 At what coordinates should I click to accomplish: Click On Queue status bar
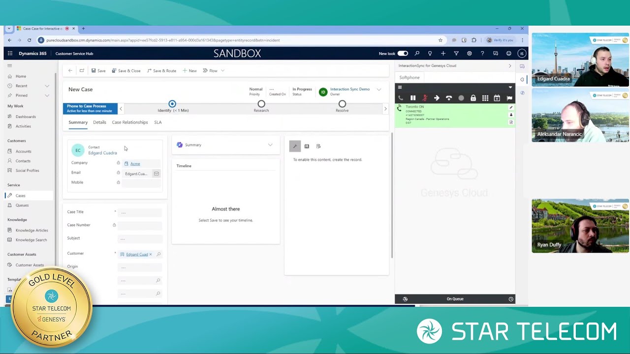pos(455,299)
